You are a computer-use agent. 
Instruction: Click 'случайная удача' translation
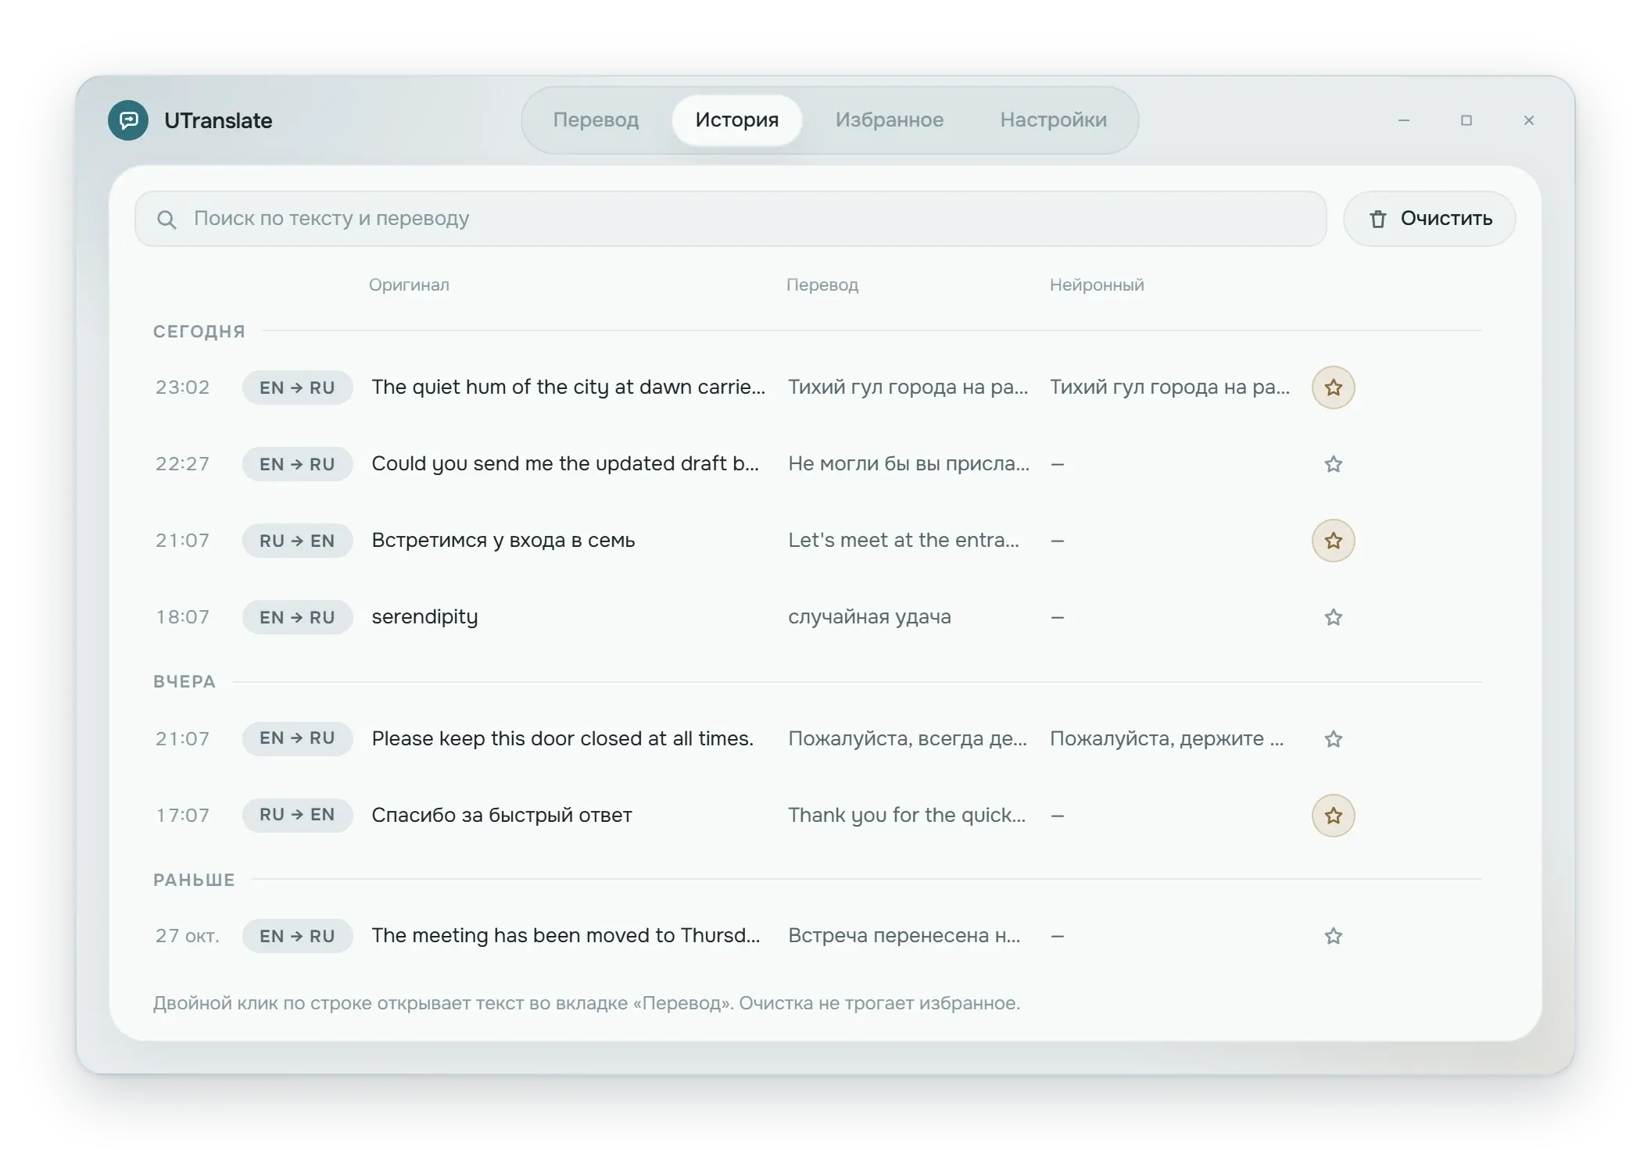[x=869, y=617]
